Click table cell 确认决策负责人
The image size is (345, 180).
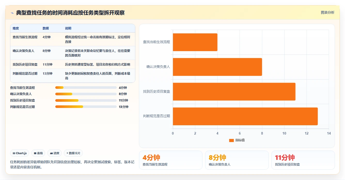pyautogui.click(x=23, y=51)
